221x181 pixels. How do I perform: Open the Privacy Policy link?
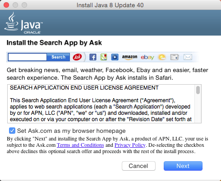[x=130, y=145]
